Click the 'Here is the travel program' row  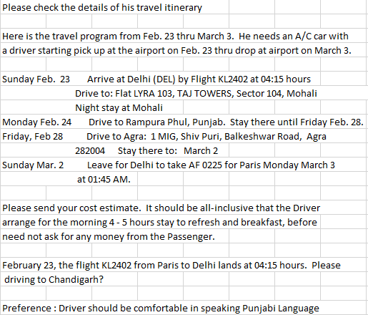175,37
